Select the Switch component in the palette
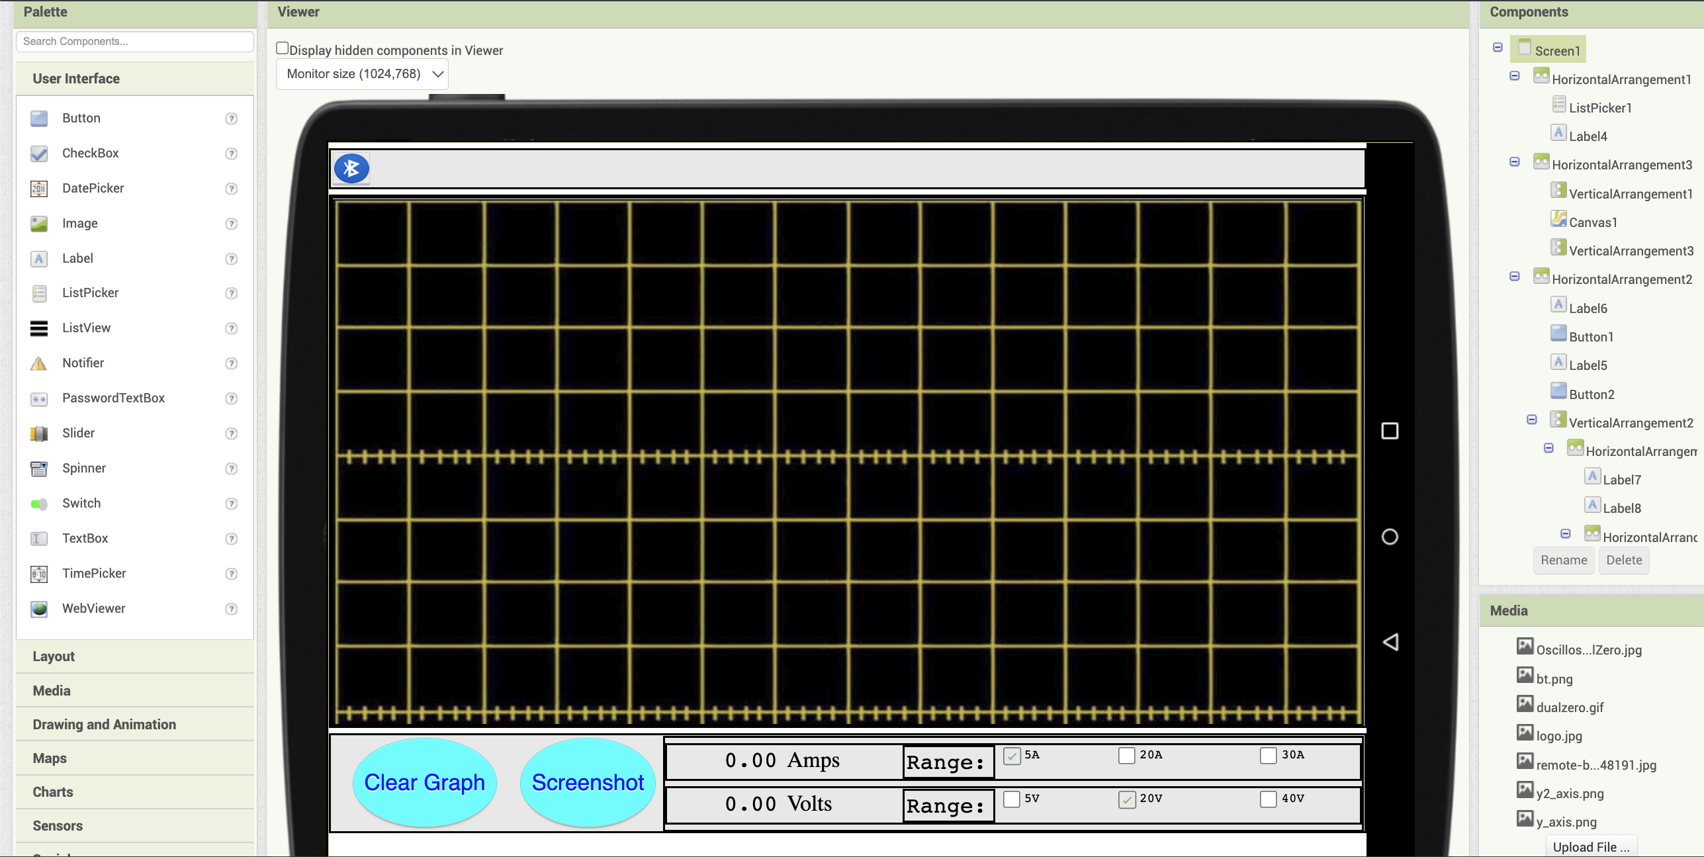The width and height of the screenshot is (1704, 857). [81, 503]
